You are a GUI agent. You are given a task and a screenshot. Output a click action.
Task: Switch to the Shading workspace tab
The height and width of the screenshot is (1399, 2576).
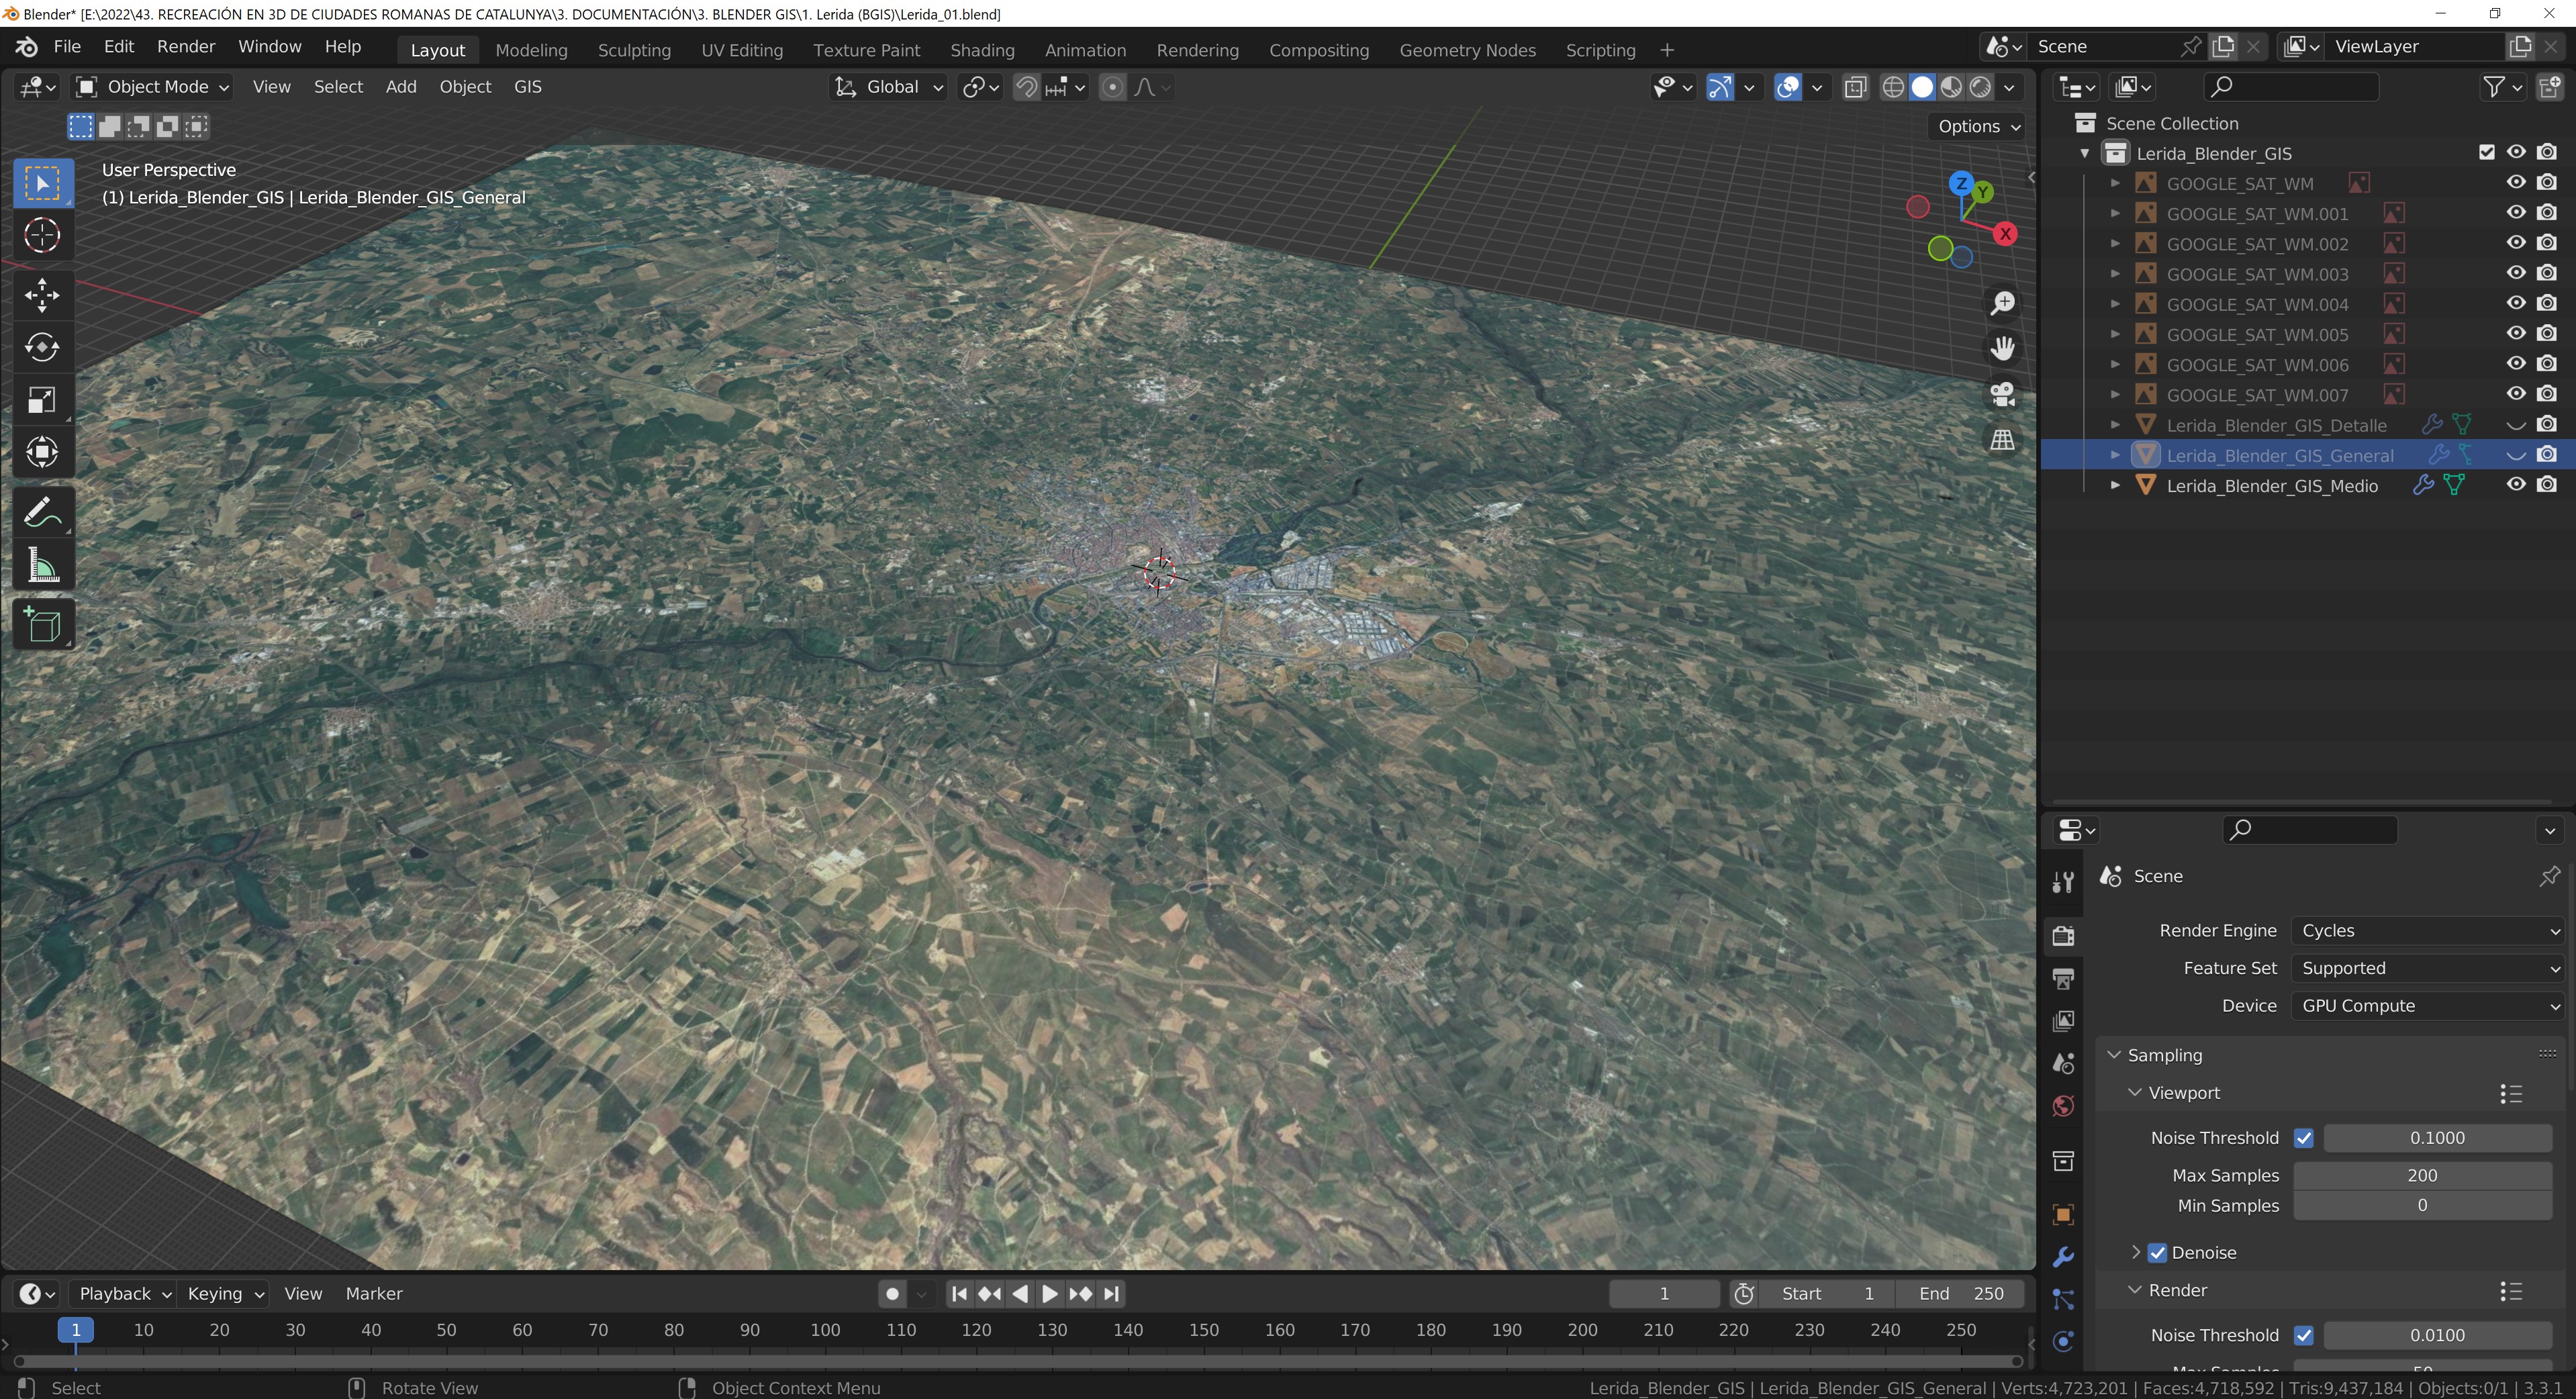pyautogui.click(x=981, y=50)
